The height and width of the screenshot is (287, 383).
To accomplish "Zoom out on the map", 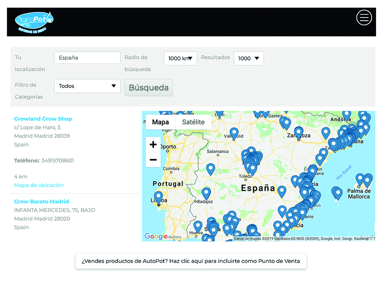I will tap(153, 160).
